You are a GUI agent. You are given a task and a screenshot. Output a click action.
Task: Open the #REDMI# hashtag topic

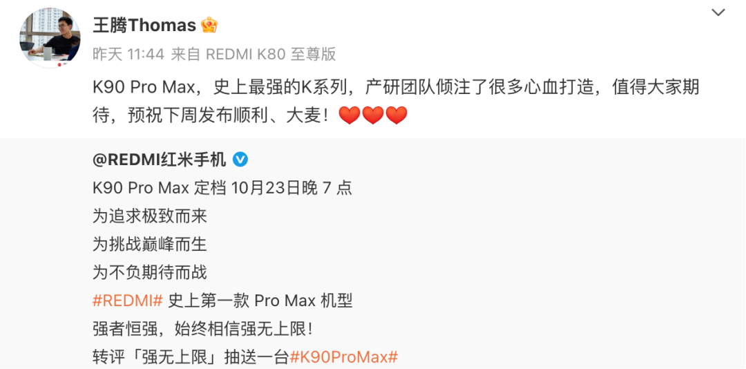(x=128, y=301)
